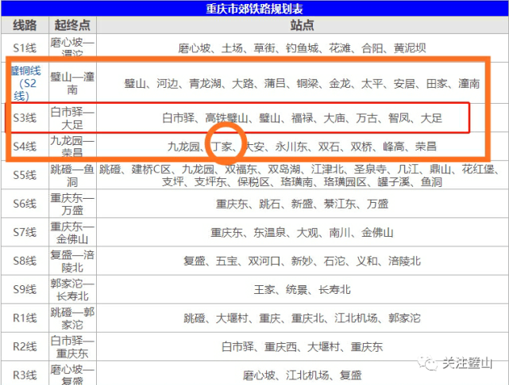Select the R1线 row label
509x385 pixels.
tap(25, 318)
